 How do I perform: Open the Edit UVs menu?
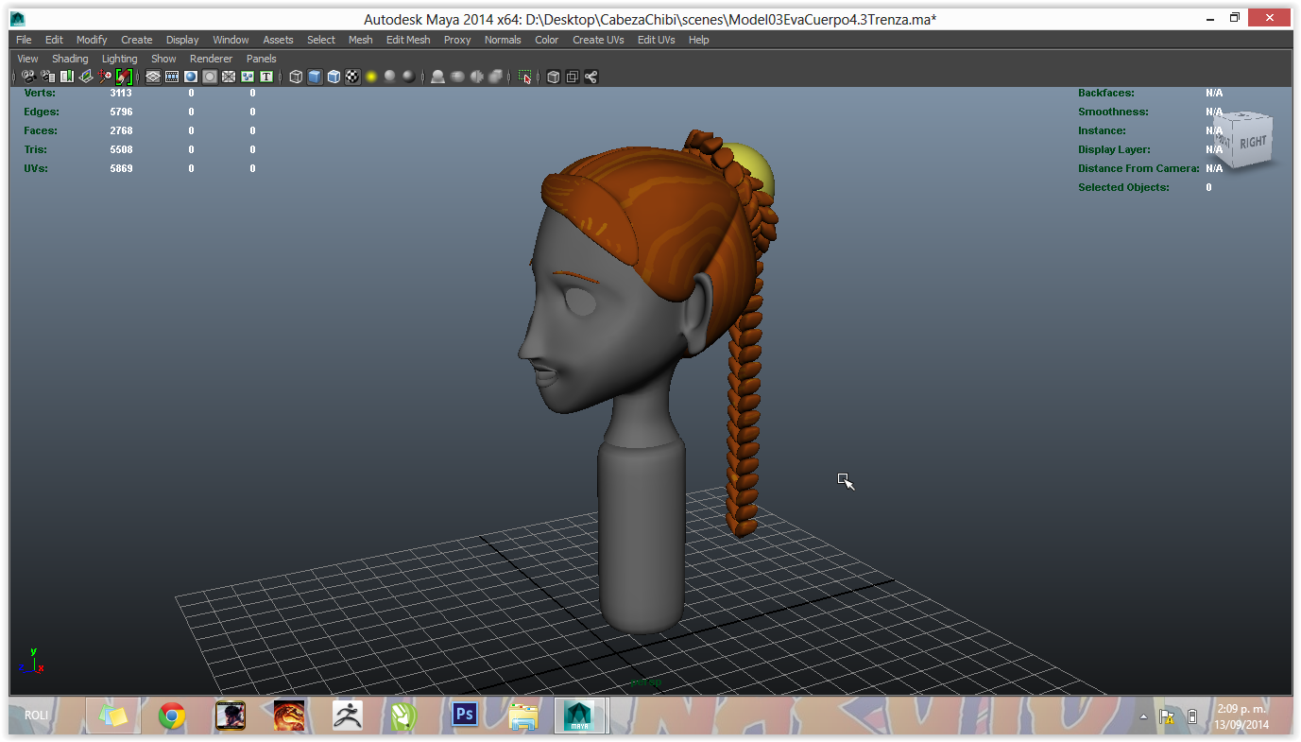pyautogui.click(x=656, y=40)
